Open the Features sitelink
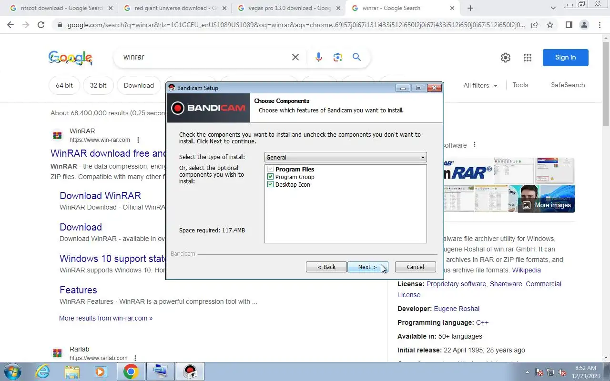 pos(78,290)
